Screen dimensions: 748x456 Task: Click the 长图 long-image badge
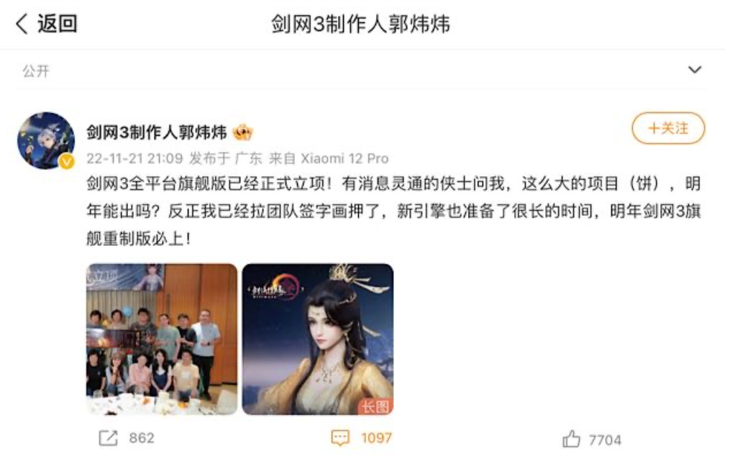pos(375,406)
